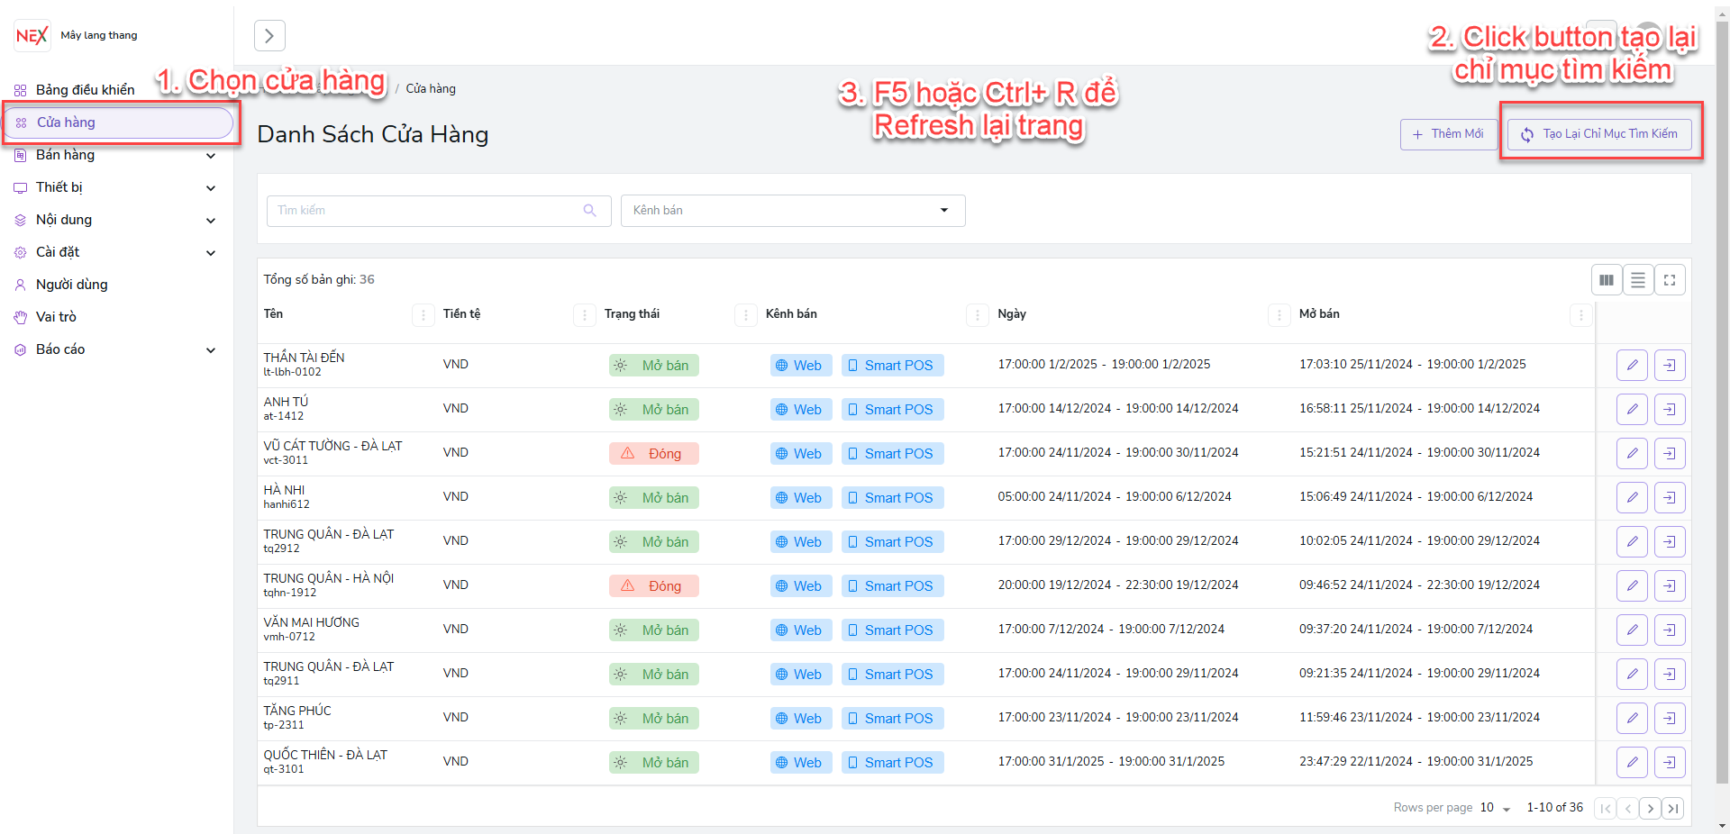1730x834 pixels.
Task: Click the edit pencil icon for THẦN TÀI ĐẾN
Action: coord(1632,366)
